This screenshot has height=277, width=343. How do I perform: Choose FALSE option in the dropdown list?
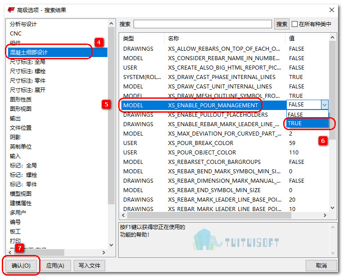pos(307,114)
